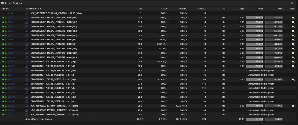
Task: Open the Disk 21 device link
Action: point(11,106)
